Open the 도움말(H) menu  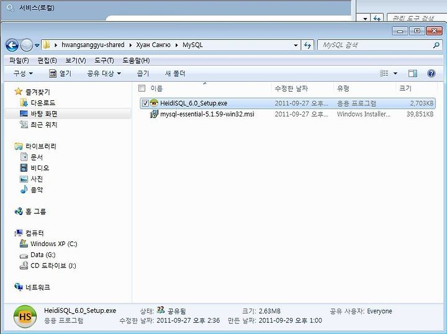(136, 61)
